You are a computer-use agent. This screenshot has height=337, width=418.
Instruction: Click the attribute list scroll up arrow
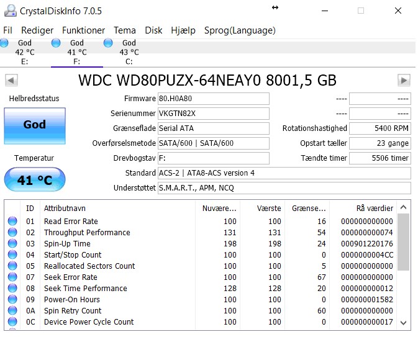[404, 207]
